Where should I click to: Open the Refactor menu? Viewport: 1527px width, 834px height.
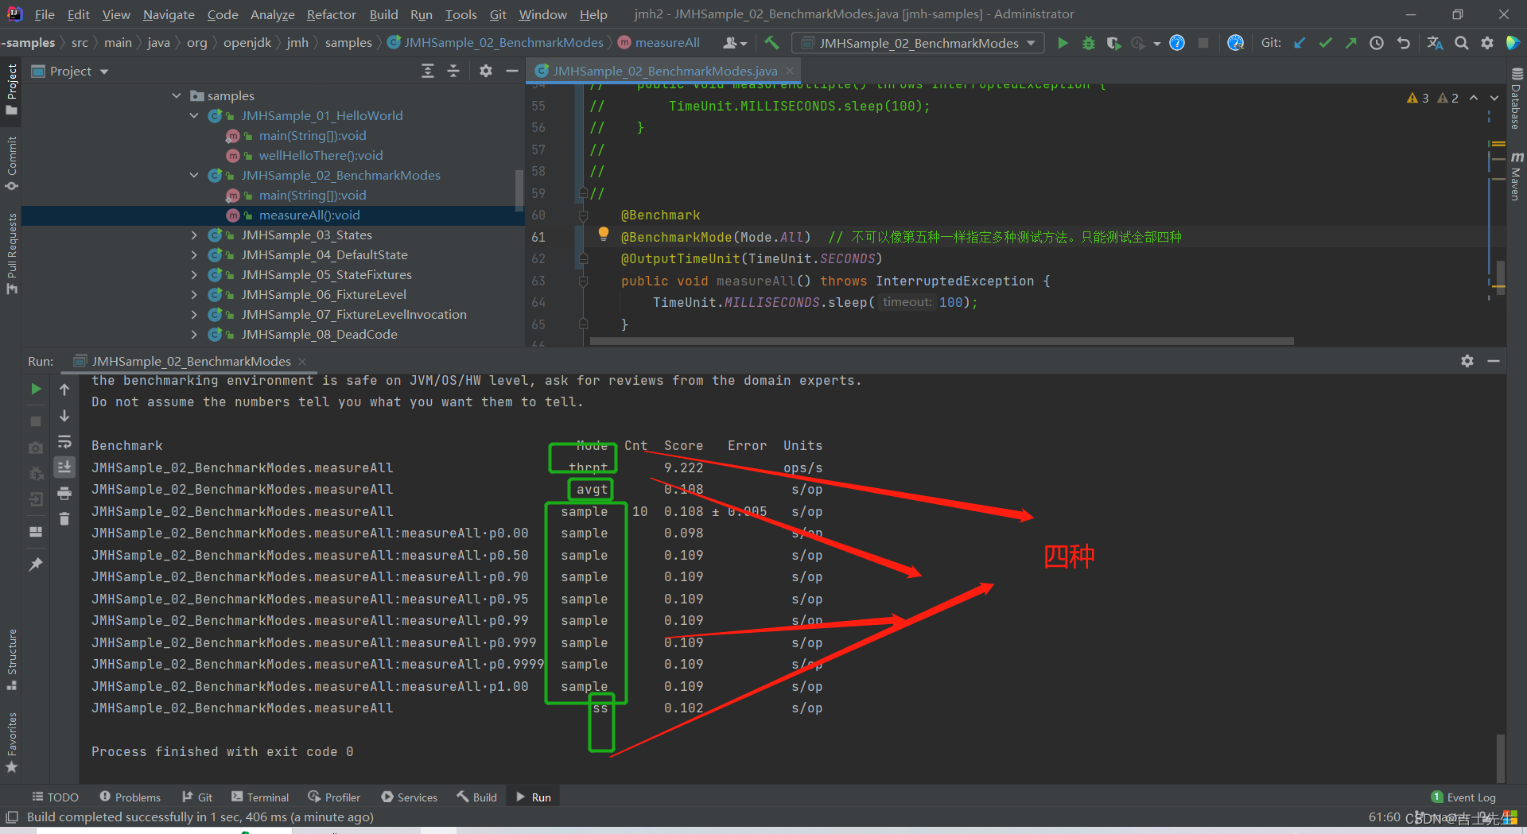331,14
